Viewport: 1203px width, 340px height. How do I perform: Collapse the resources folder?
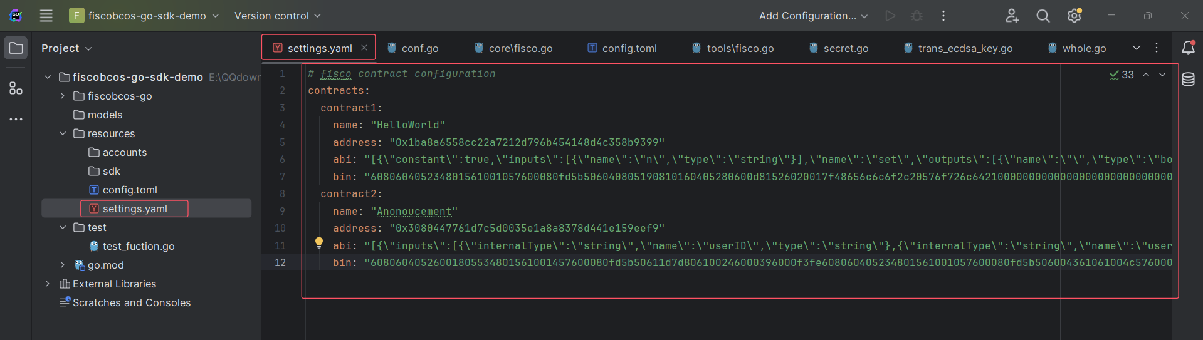click(x=62, y=133)
